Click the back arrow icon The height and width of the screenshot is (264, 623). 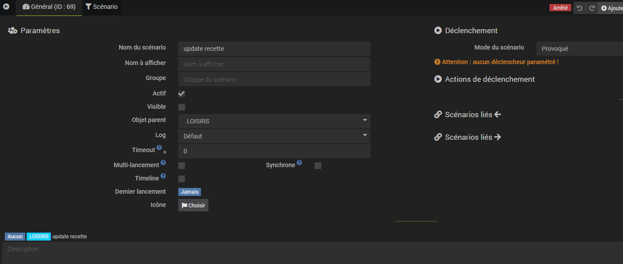click(6, 7)
